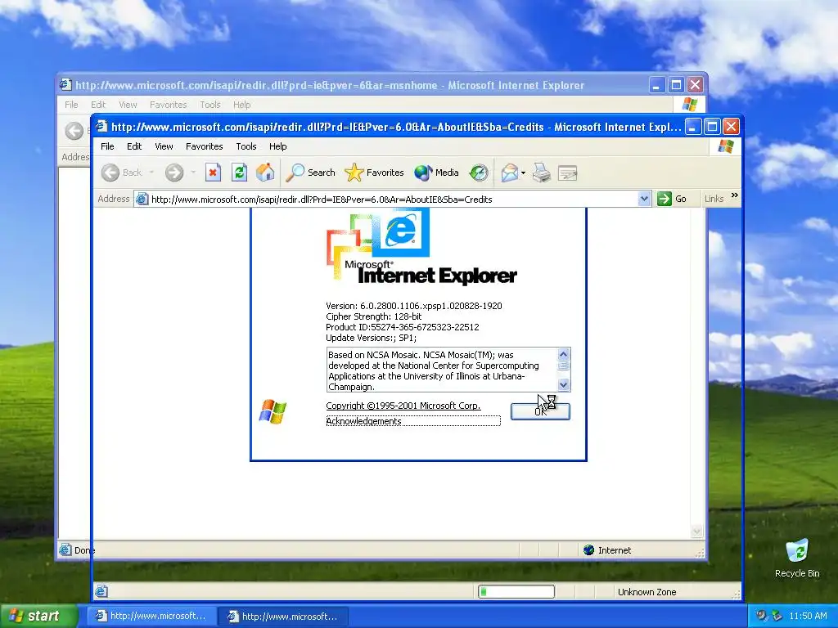Click the 11:50 AM clock
This screenshot has width=838, height=628.
click(x=808, y=616)
